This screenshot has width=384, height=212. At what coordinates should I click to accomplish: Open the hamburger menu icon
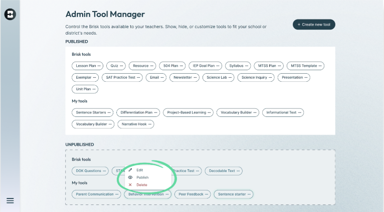(10, 201)
